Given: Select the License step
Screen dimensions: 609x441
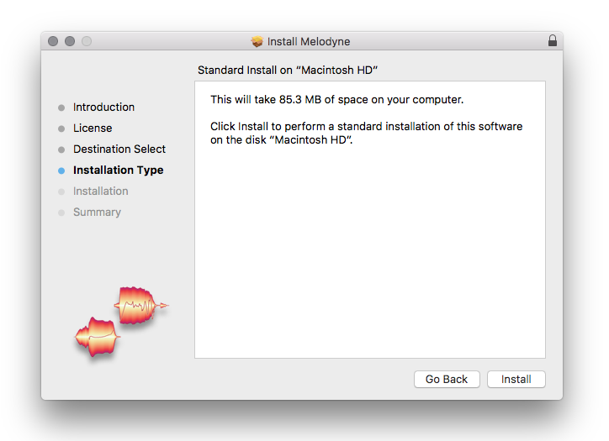Looking at the screenshot, I should (x=93, y=128).
